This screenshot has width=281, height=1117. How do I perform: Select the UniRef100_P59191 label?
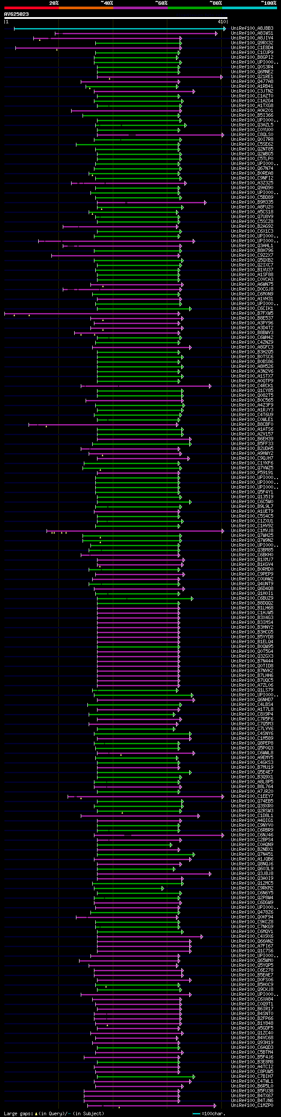[x=252, y=473]
